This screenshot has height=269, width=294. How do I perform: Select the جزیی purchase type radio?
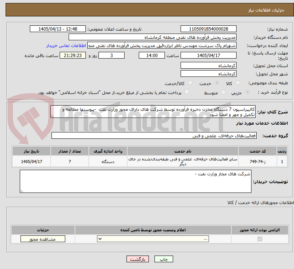tap(247, 92)
